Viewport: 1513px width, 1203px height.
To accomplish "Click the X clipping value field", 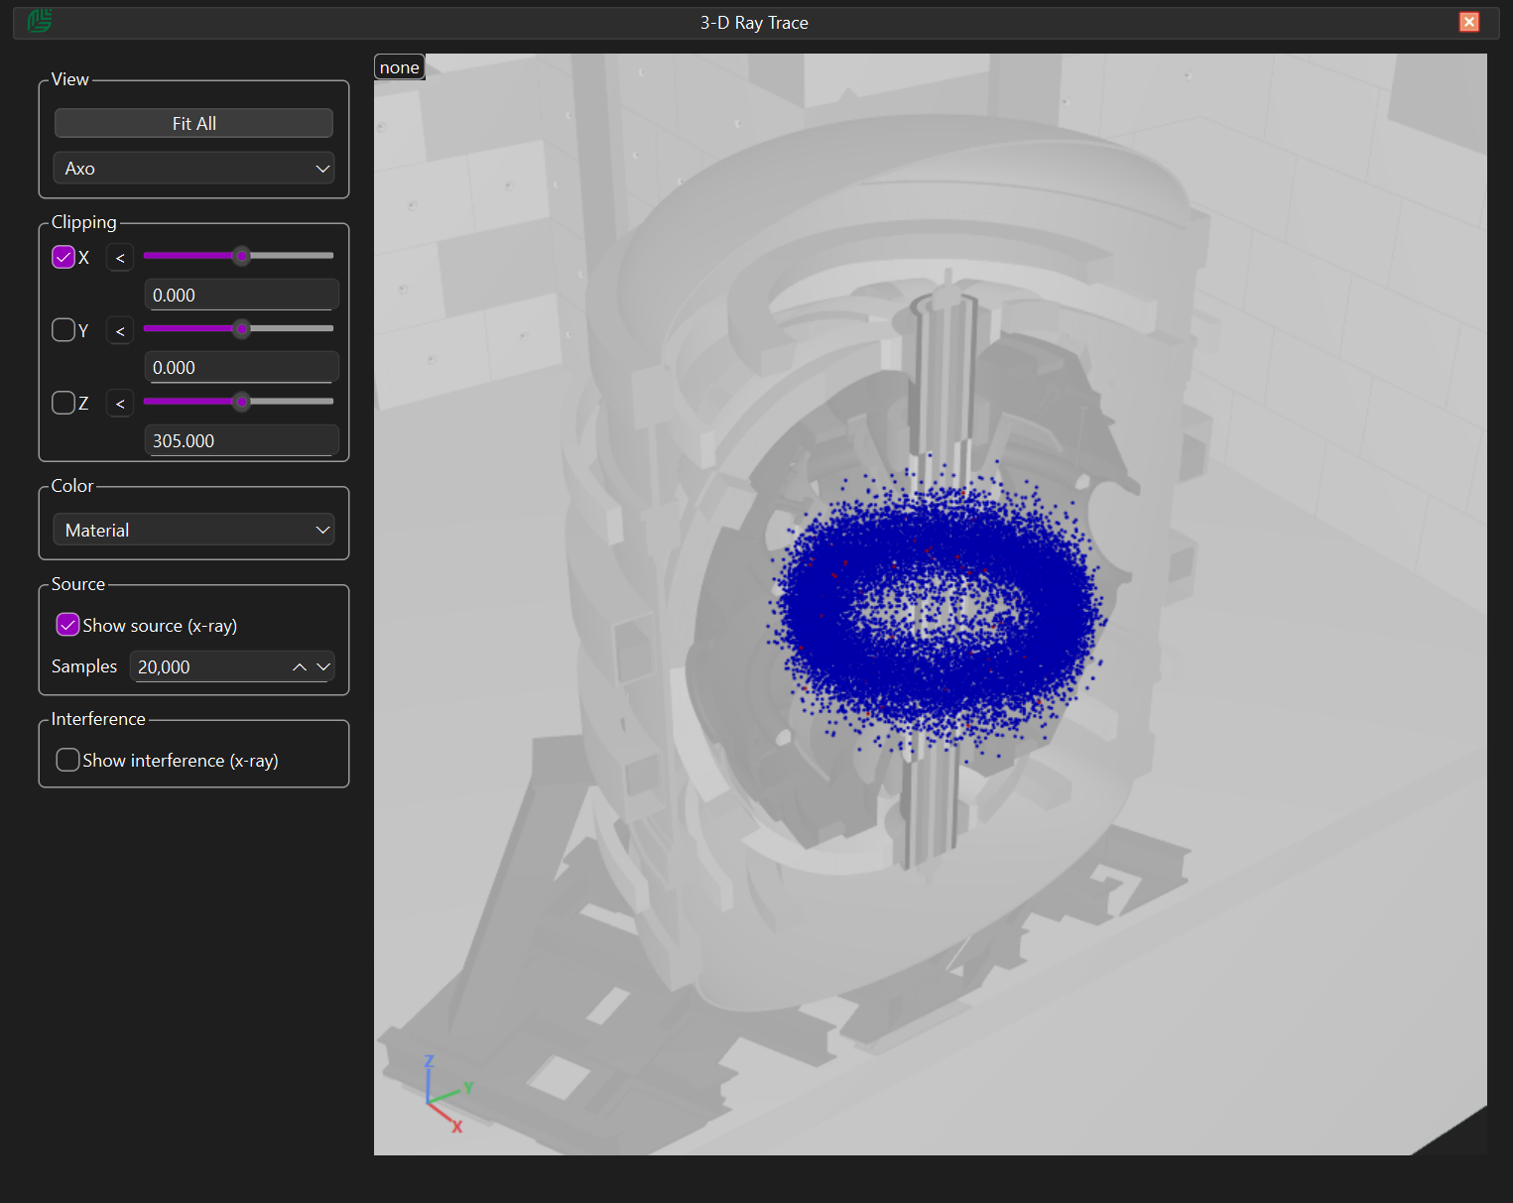I will pyautogui.click(x=242, y=295).
